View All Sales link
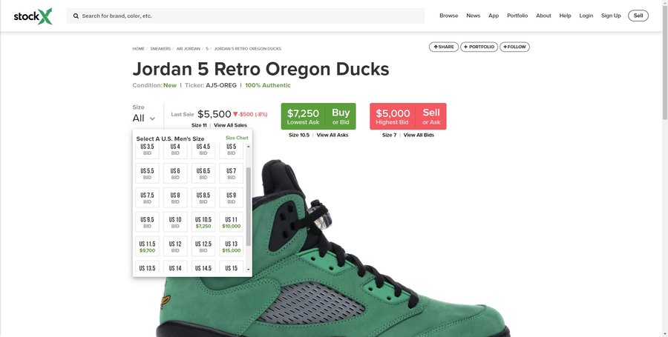 coord(230,125)
